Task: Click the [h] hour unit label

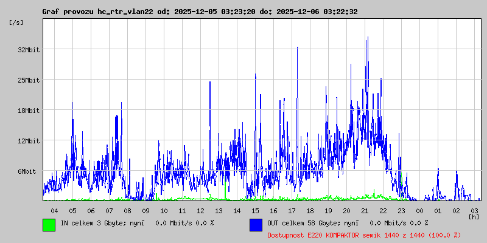Action: click(474, 216)
